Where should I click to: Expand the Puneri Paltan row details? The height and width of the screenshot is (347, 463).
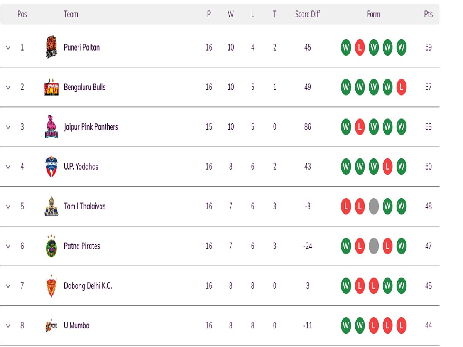pyautogui.click(x=8, y=47)
